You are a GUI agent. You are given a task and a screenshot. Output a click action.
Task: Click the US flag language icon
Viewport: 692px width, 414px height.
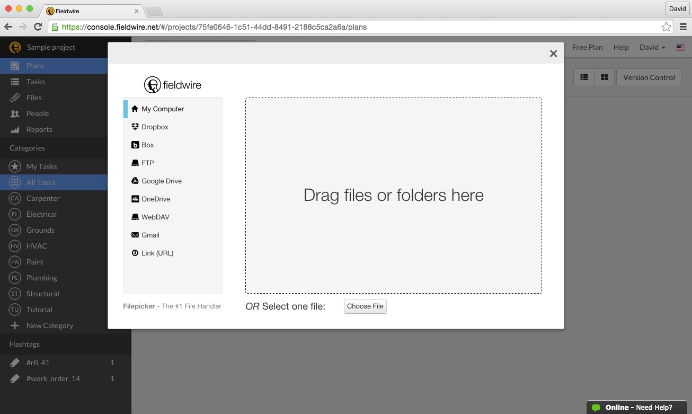680,47
